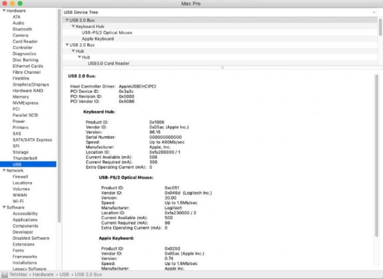Open Hardware RAID category
This screenshot has width=383, height=279.
pos(28,90)
